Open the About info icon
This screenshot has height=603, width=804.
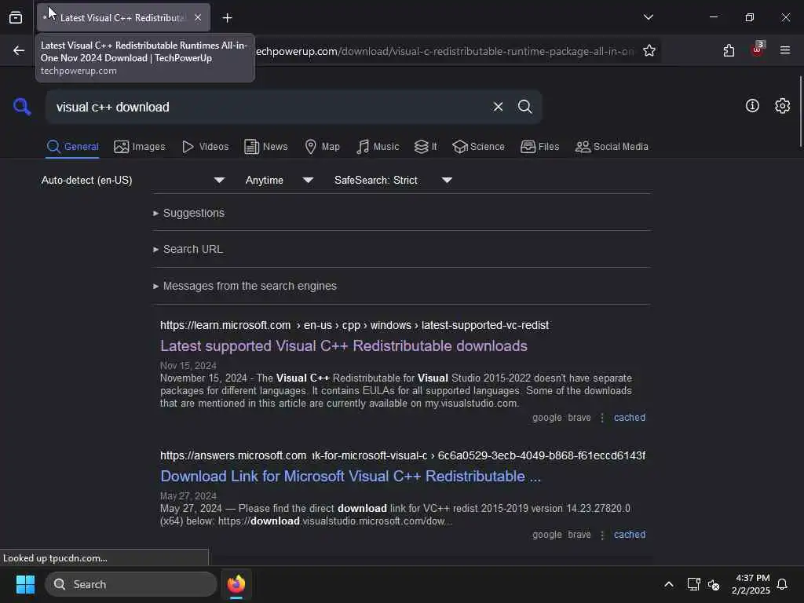[x=752, y=106]
